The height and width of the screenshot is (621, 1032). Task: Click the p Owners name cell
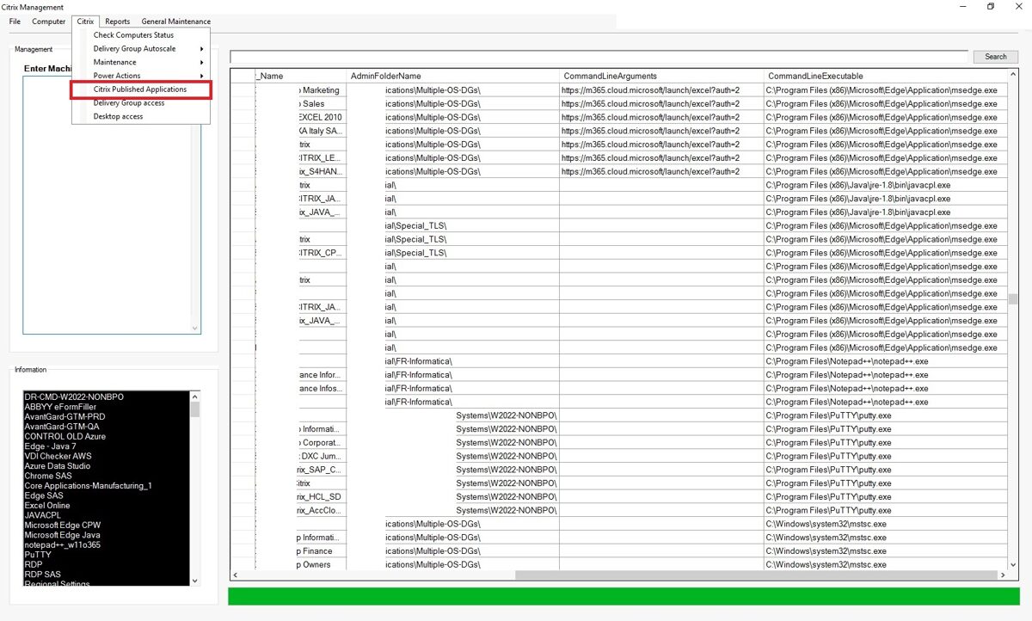tap(301, 565)
